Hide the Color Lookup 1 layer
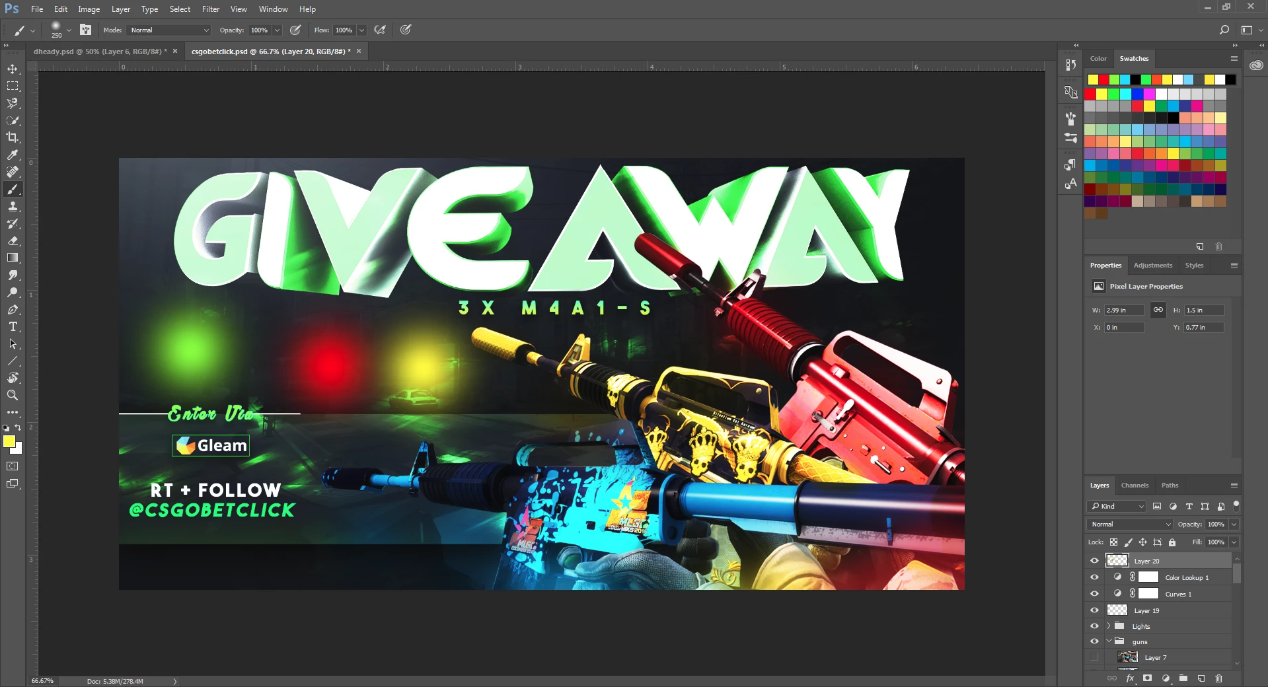Viewport: 1268px width, 687px height. point(1094,577)
